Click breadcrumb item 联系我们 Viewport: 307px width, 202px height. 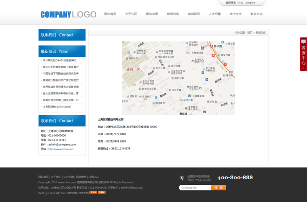[261, 33]
